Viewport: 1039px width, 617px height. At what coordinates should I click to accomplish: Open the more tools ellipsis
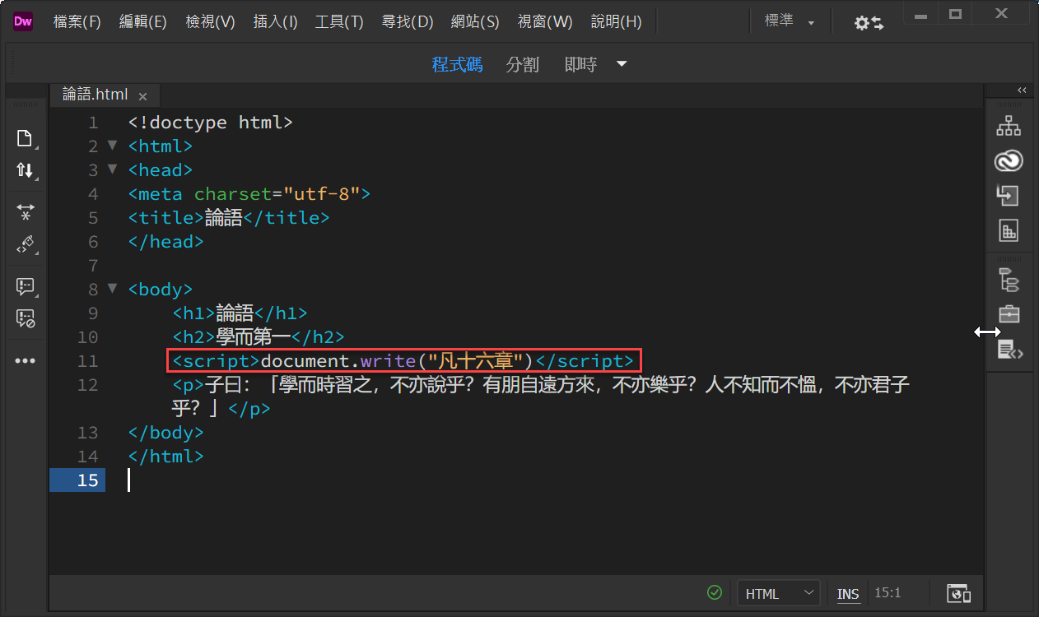[x=26, y=360]
